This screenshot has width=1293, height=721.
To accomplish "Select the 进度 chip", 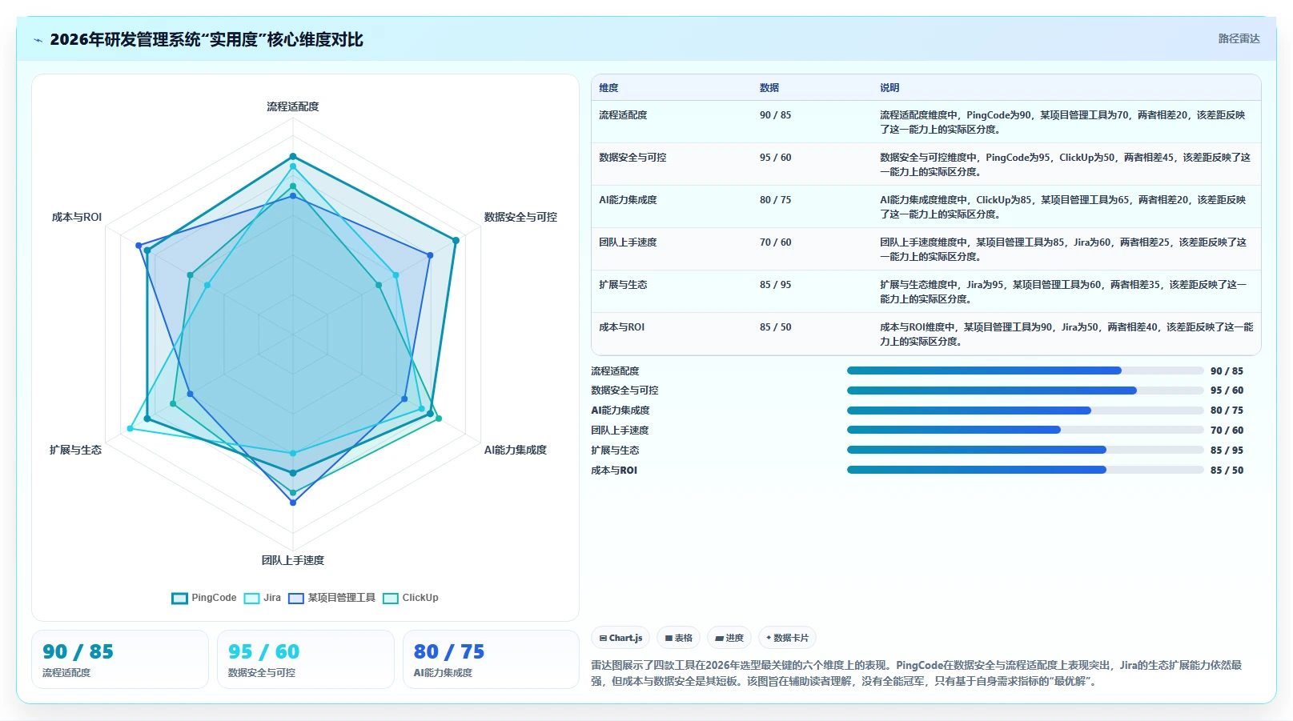I will click(729, 638).
